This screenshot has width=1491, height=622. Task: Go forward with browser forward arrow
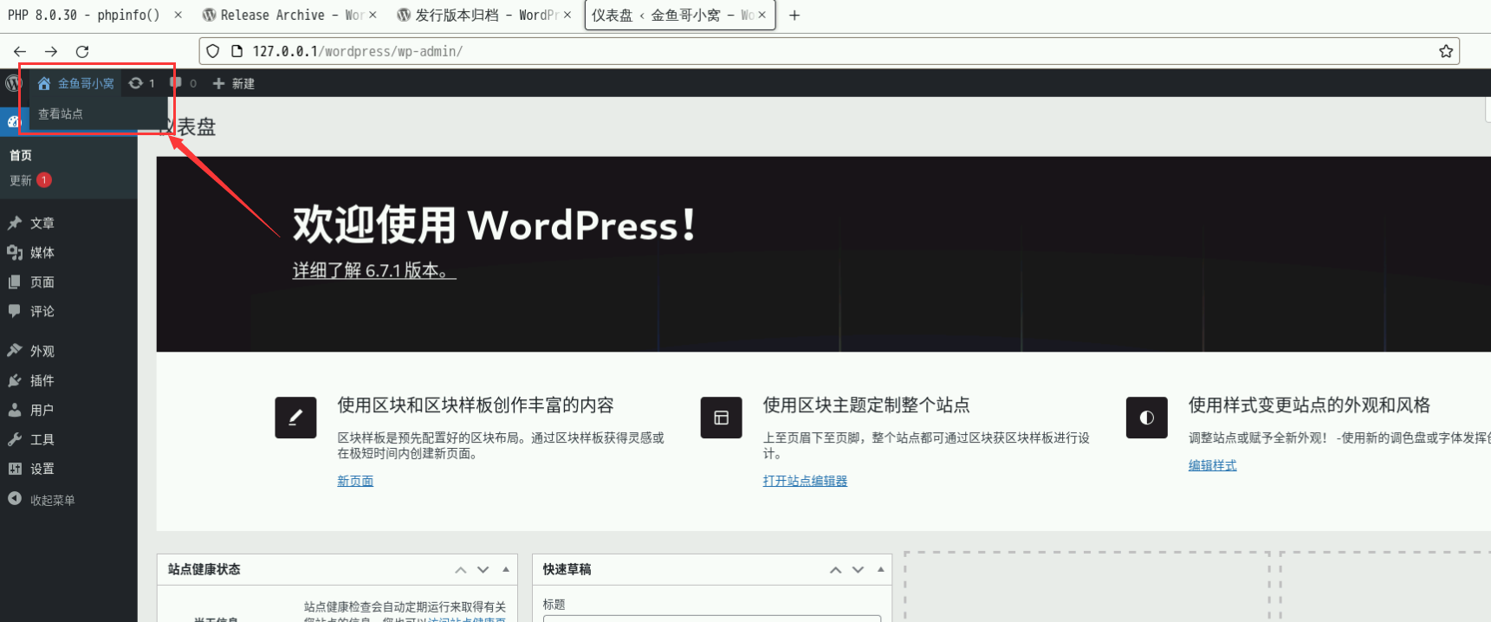51,51
